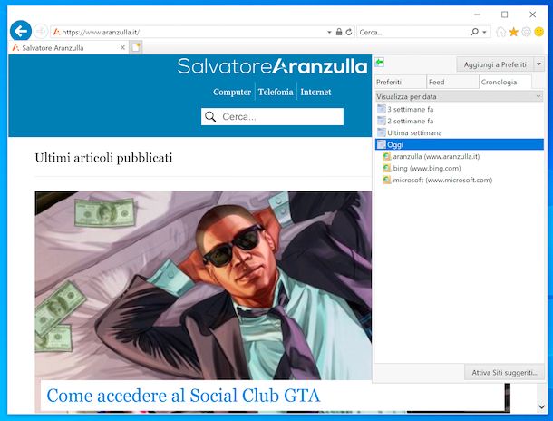553x421 pixels.
Task: Click the magnifier search icon in toolbar
Action: 475,32
